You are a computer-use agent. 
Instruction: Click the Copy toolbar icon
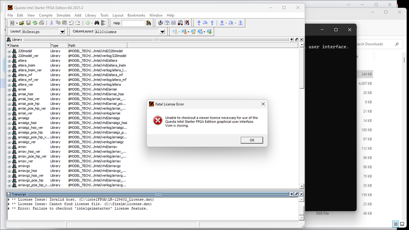[x=58, y=23]
